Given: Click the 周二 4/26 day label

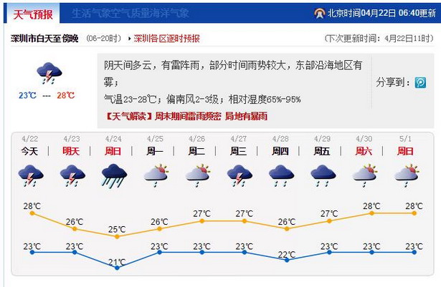Looking at the screenshot, I should coord(197,151).
